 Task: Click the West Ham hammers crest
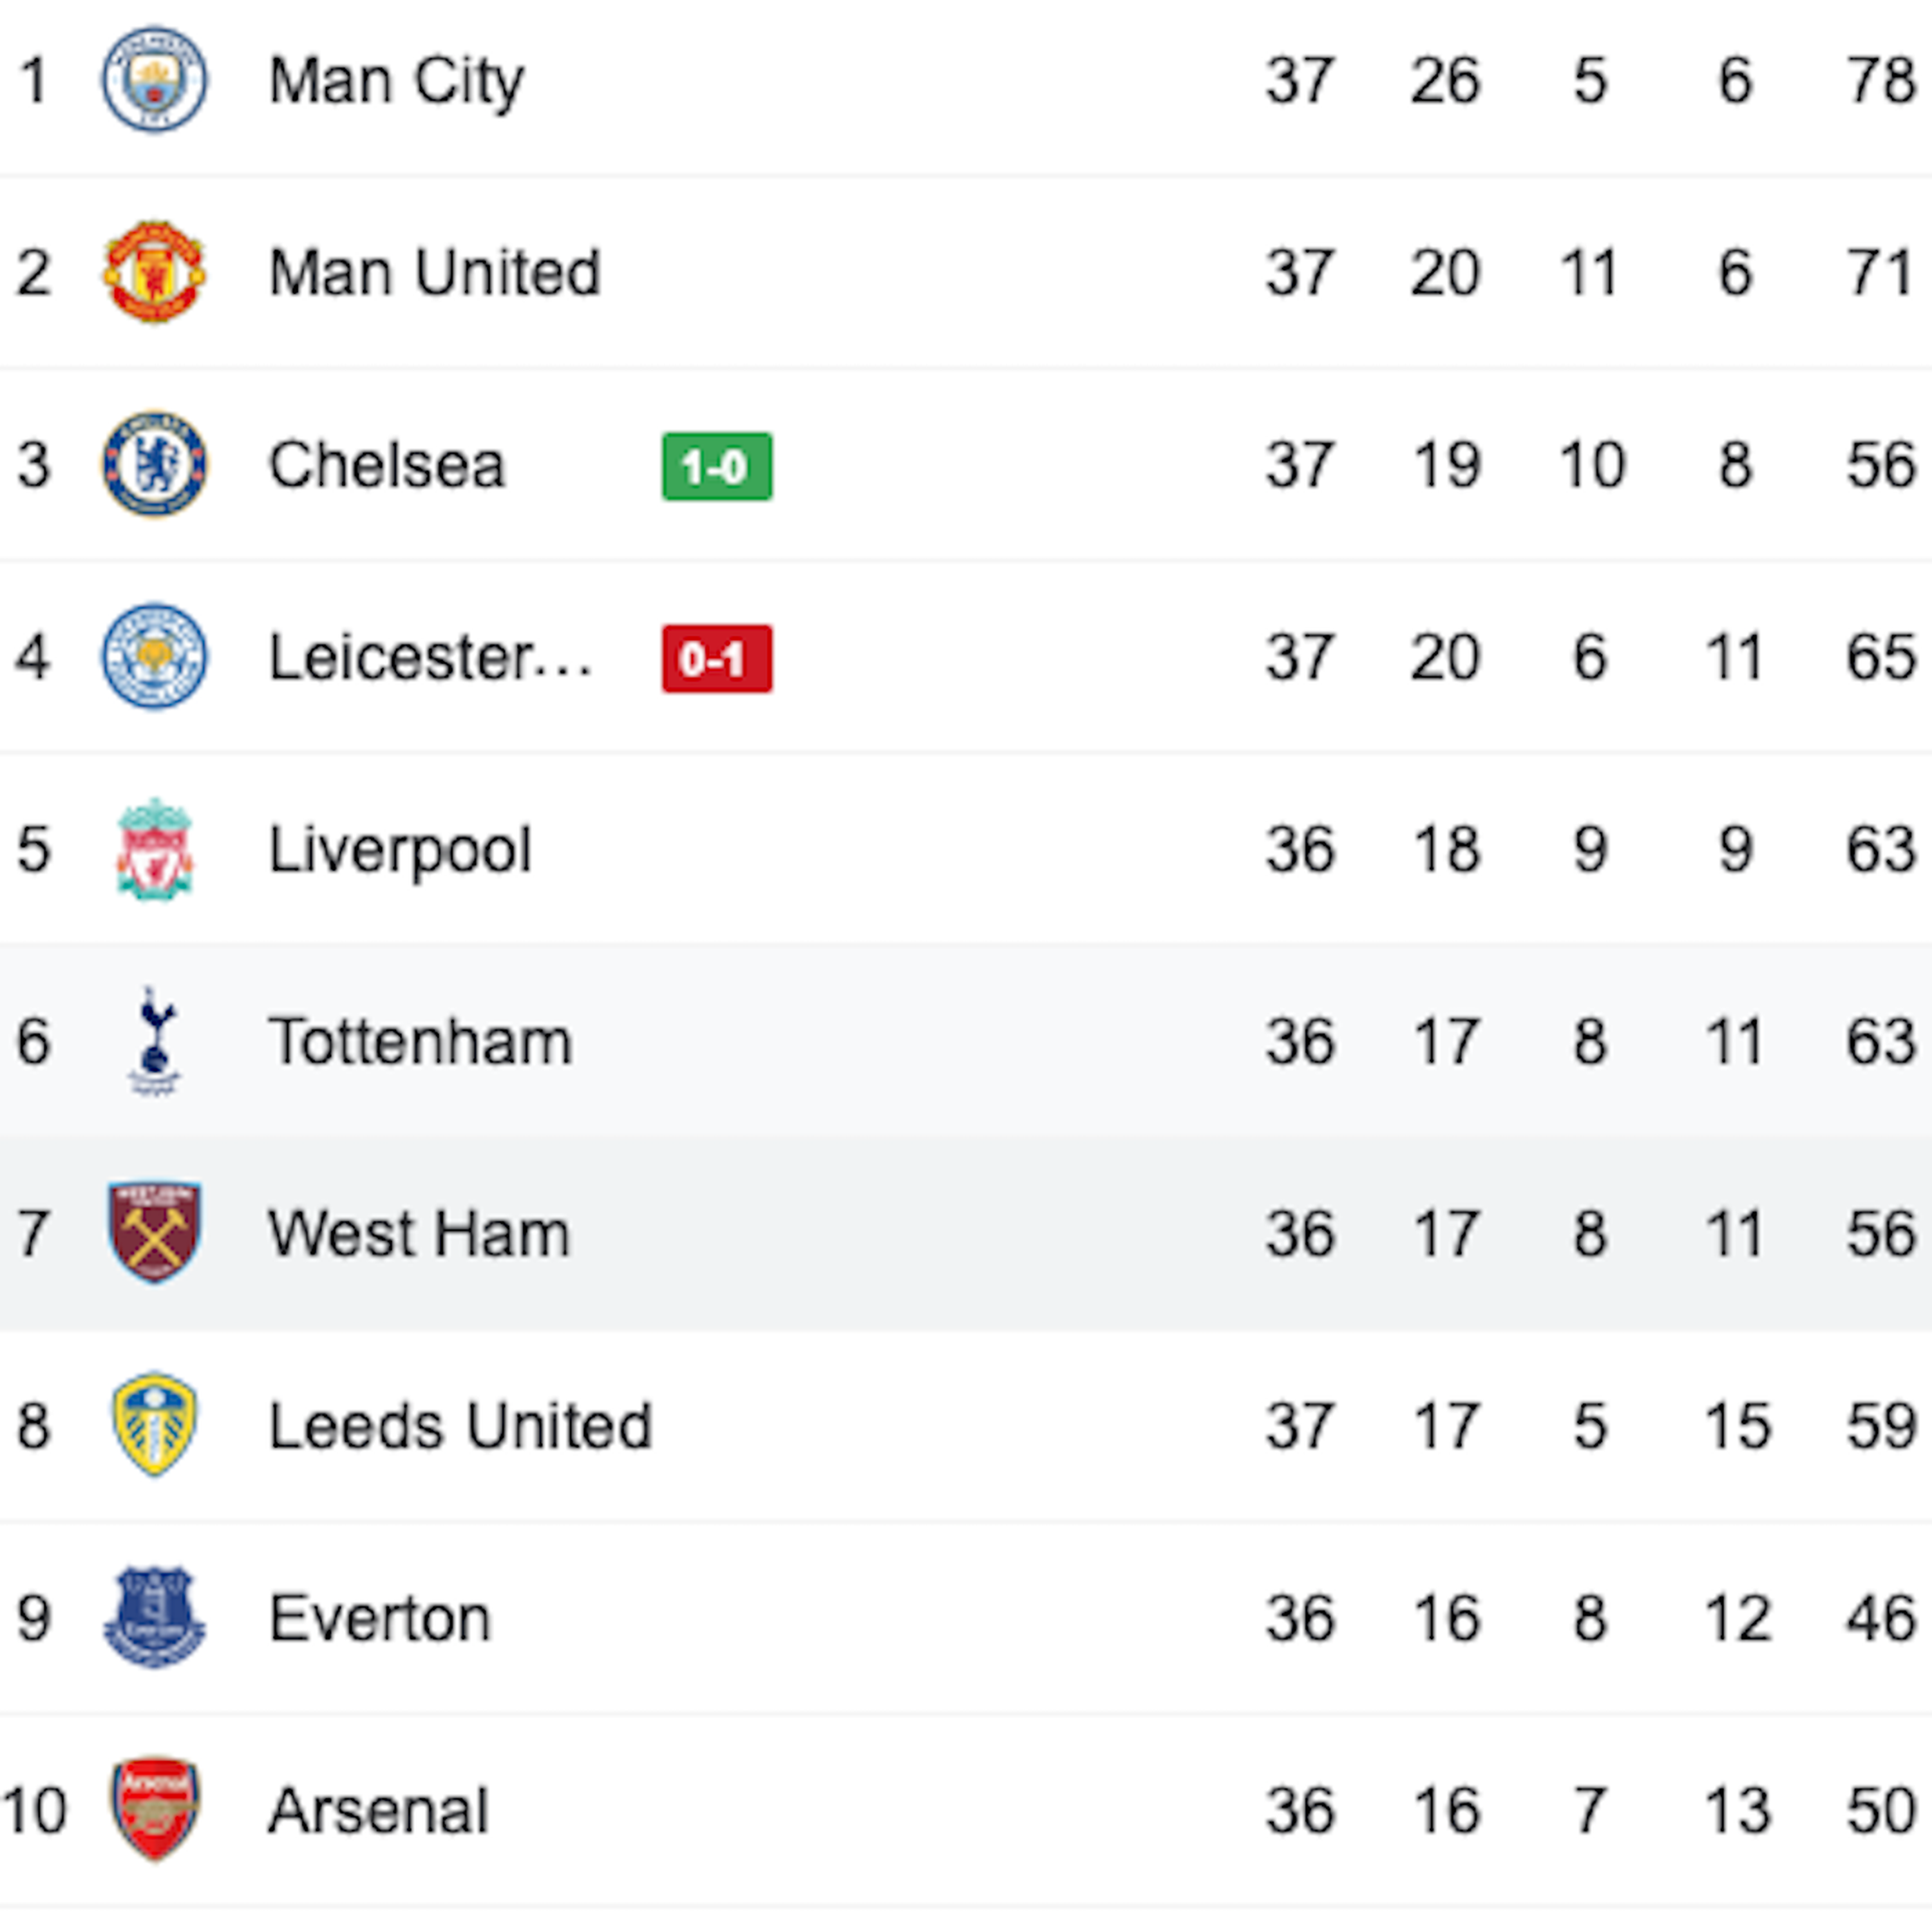pyautogui.click(x=155, y=1233)
